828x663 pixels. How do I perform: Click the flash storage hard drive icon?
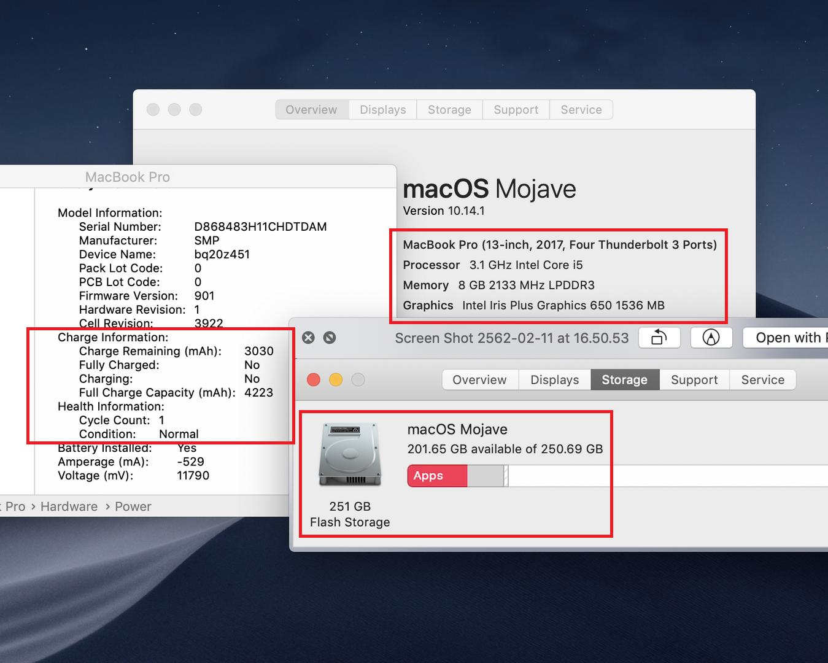(350, 455)
